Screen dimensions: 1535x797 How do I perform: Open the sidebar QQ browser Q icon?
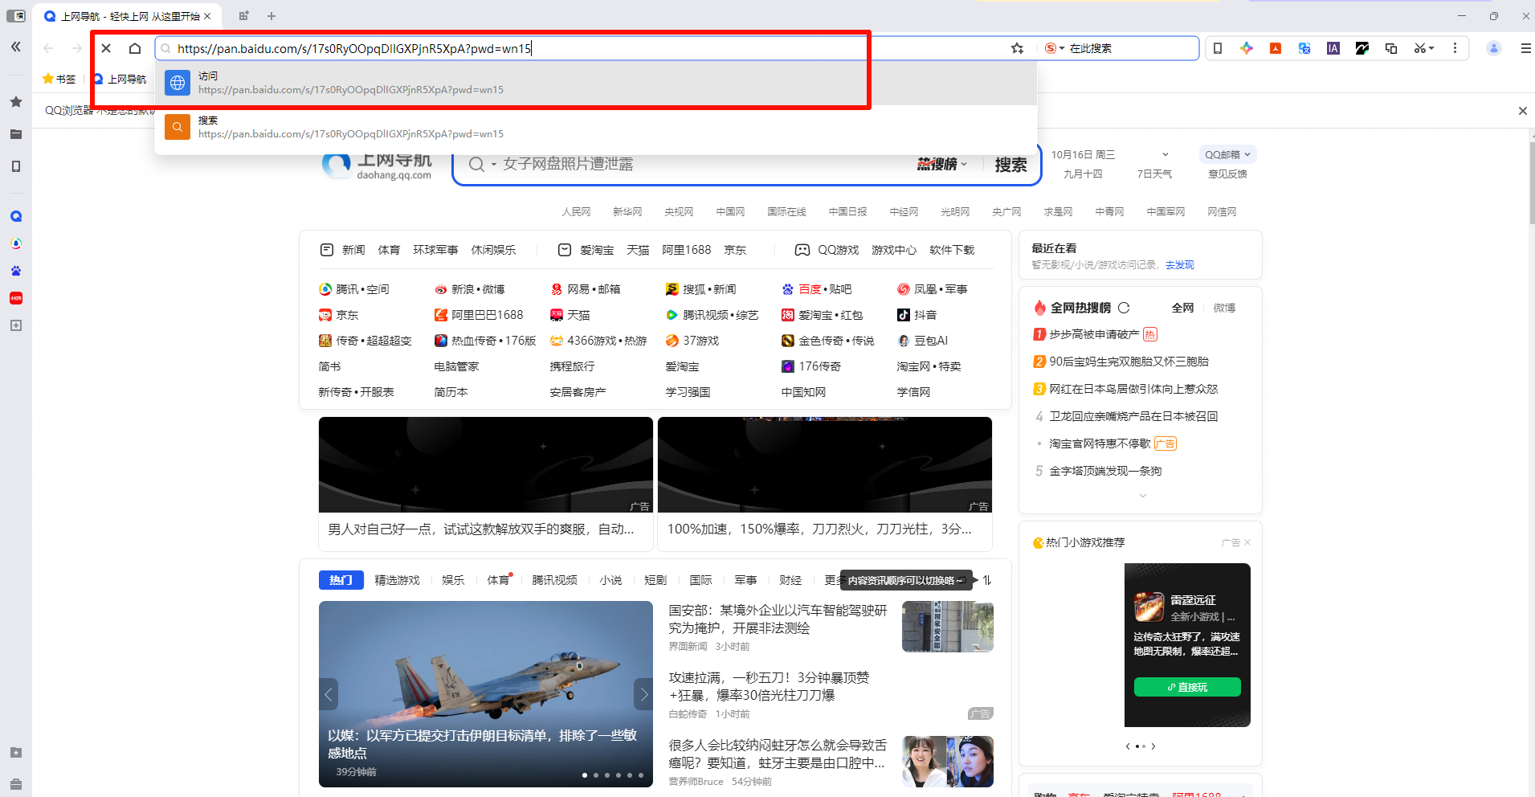[16, 216]
